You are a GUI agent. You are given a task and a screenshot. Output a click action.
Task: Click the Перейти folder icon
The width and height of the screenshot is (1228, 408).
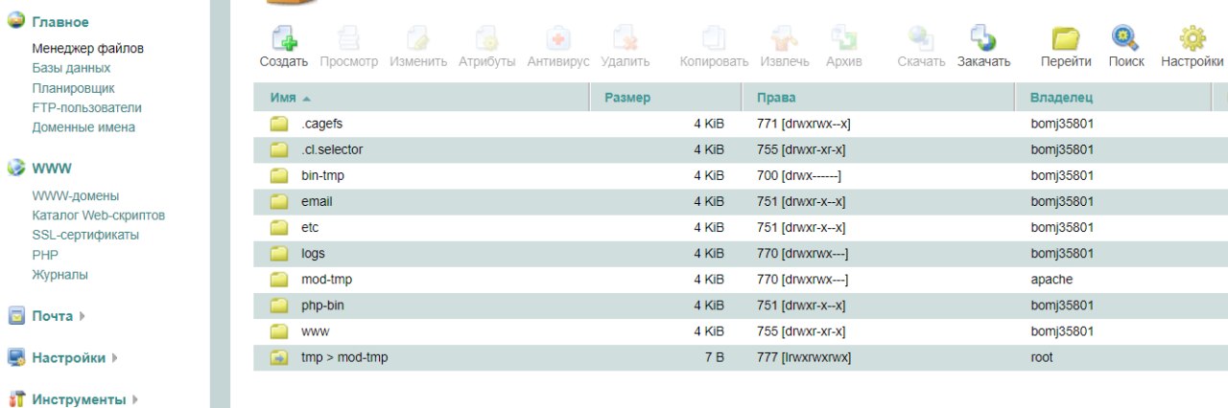(1066, 38)
